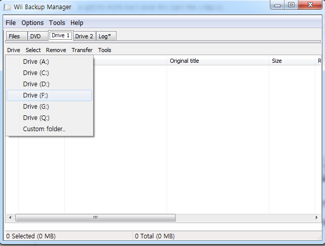Switch to the Files tab

[x=16, y=36]
